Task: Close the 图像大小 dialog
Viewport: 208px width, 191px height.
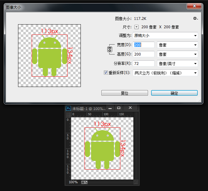Action: click(x=194, y=6)
